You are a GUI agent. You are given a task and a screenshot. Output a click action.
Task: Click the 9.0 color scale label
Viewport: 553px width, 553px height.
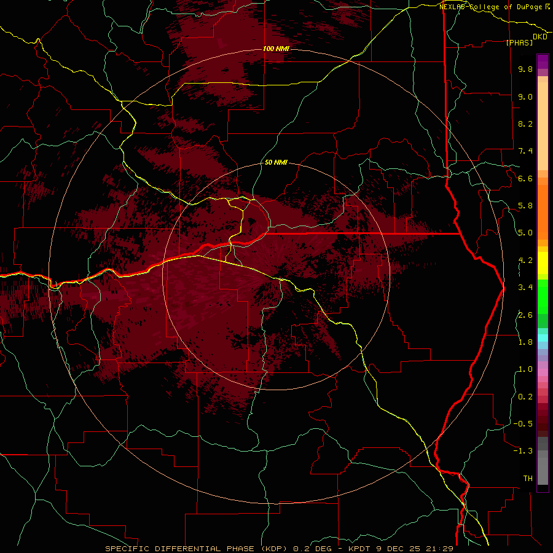525,96
